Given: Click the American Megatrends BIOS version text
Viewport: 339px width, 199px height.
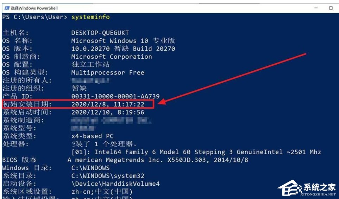Looking at the screenshot, I should click(x=158, y=160).
